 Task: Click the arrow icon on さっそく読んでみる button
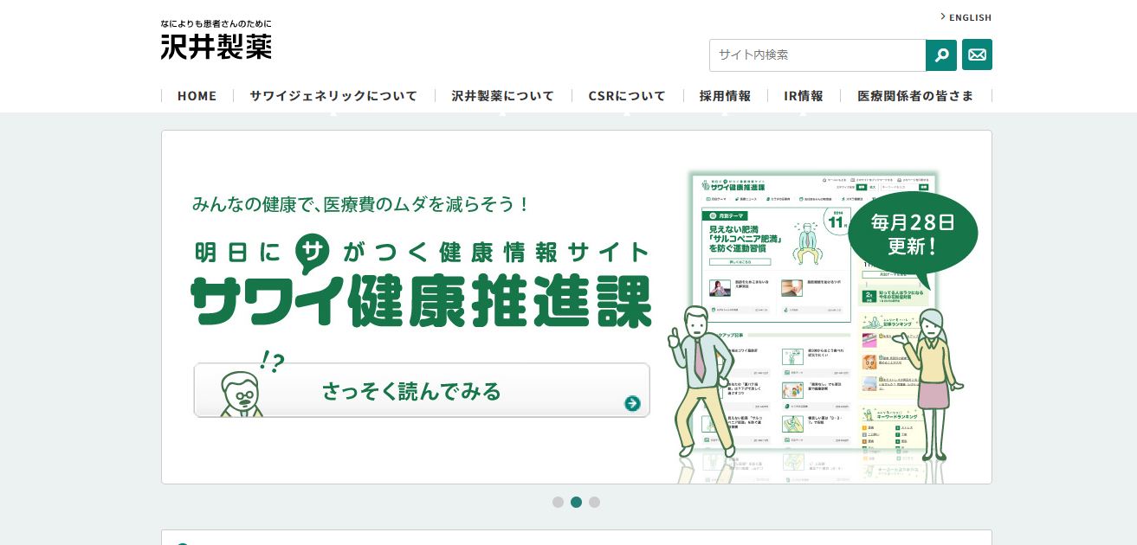[632, 403]
